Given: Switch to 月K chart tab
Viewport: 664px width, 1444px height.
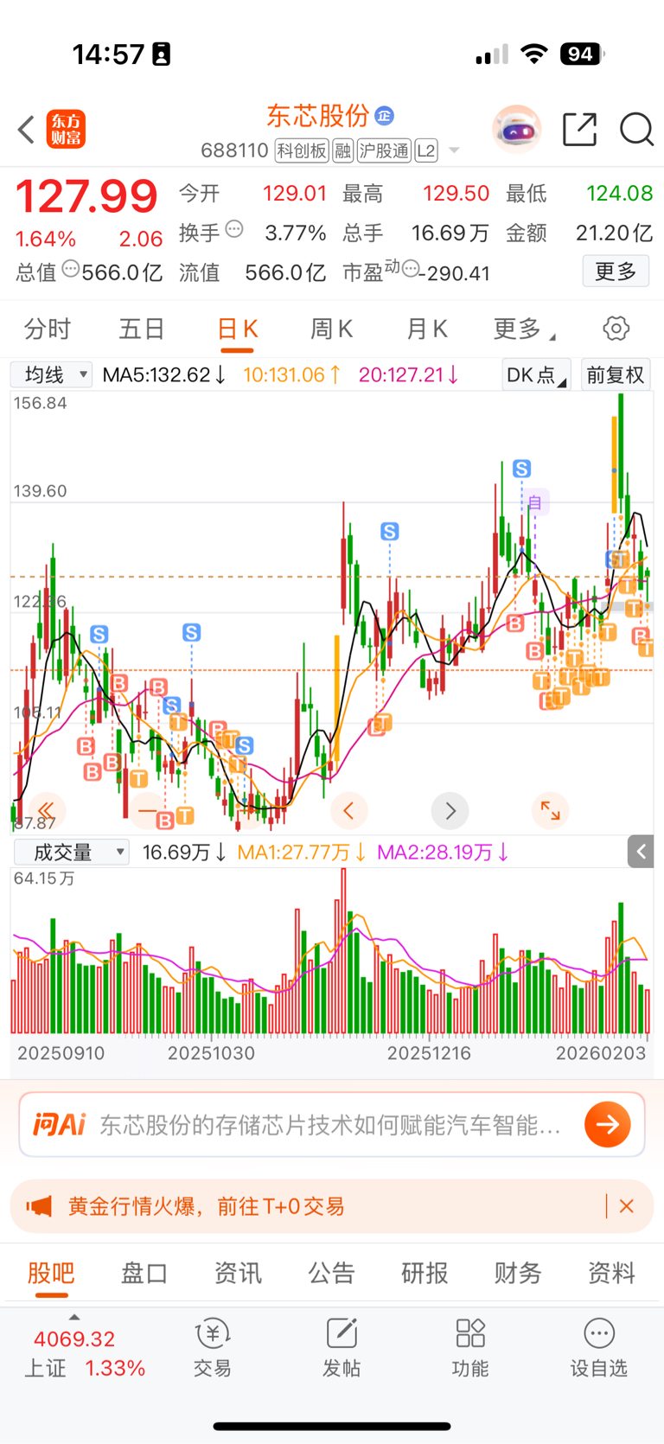Looking at the screenshot, I should pos(426,329).
